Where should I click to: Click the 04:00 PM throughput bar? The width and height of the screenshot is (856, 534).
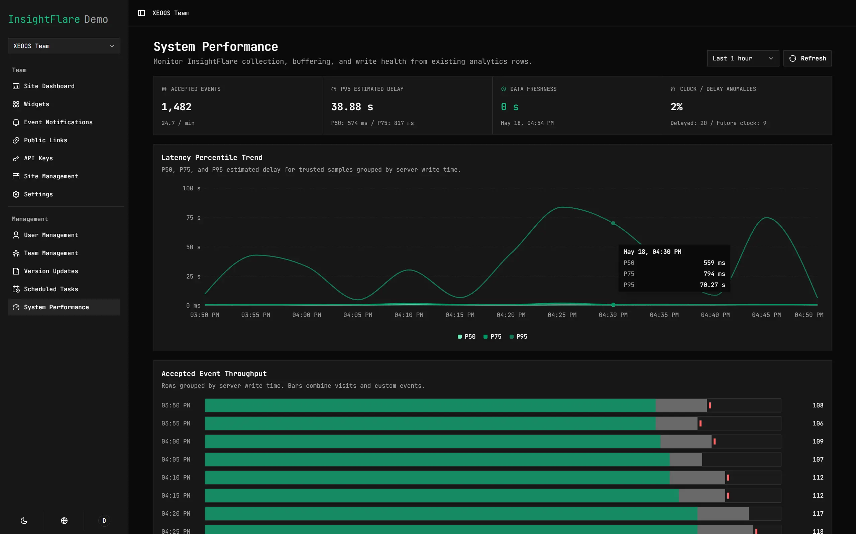pos(493,441)
